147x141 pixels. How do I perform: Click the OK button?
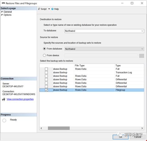120,137
